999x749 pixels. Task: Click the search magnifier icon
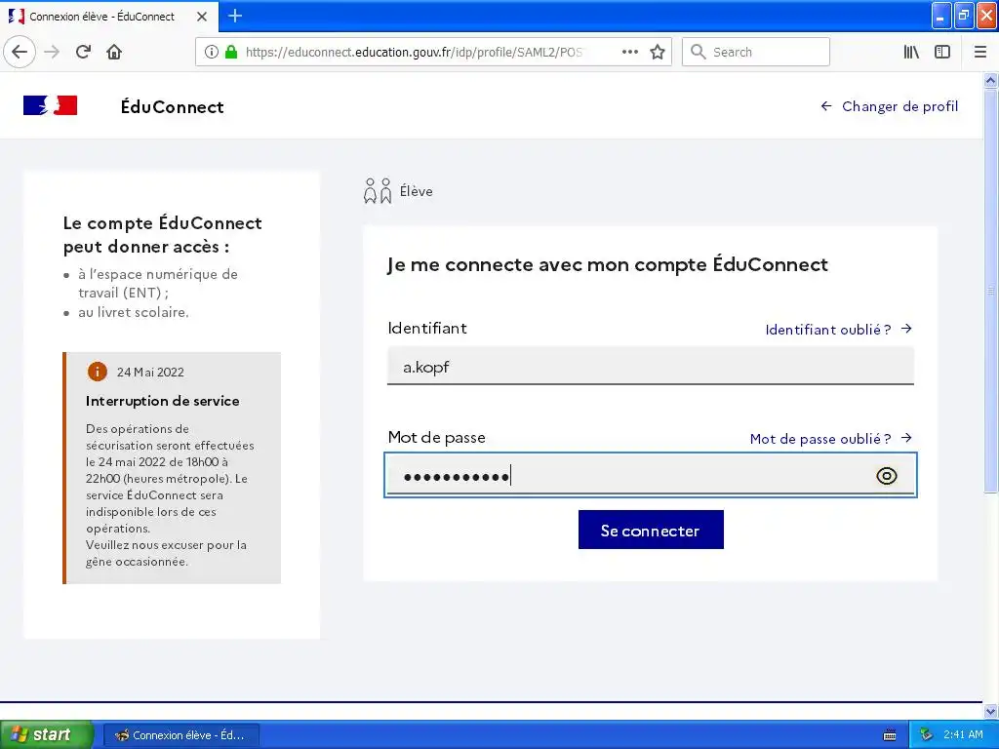click(x=699, y=52)
